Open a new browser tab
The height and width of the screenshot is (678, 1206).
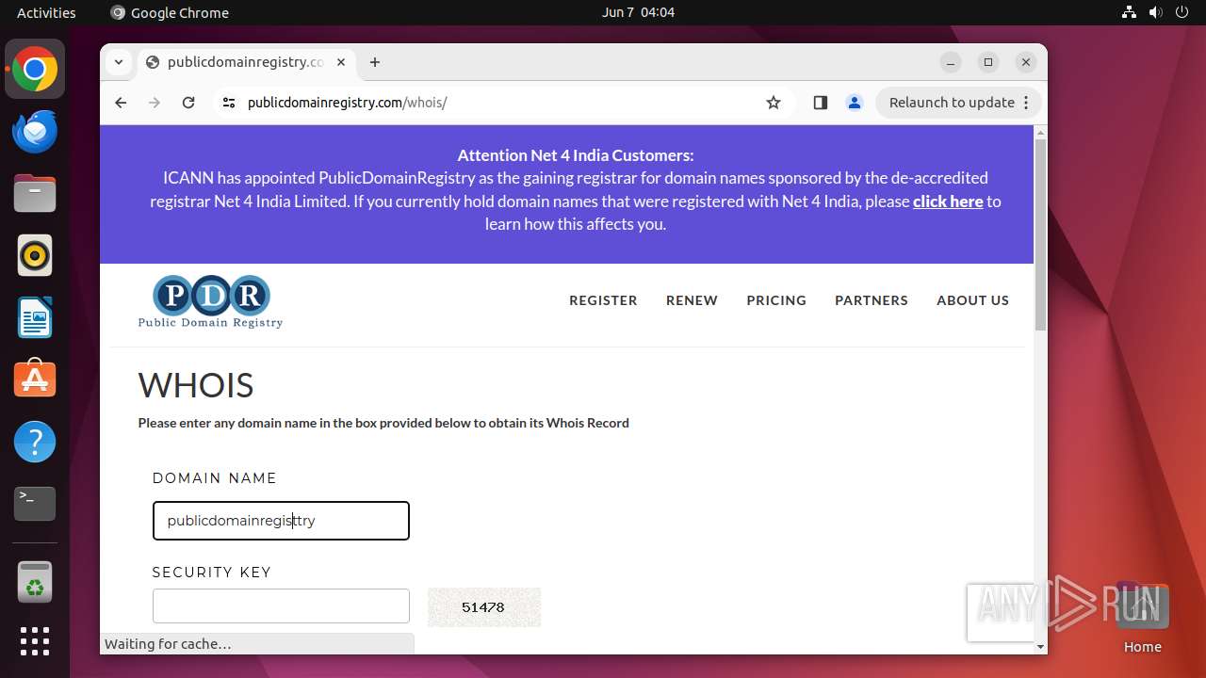[375, 62]
